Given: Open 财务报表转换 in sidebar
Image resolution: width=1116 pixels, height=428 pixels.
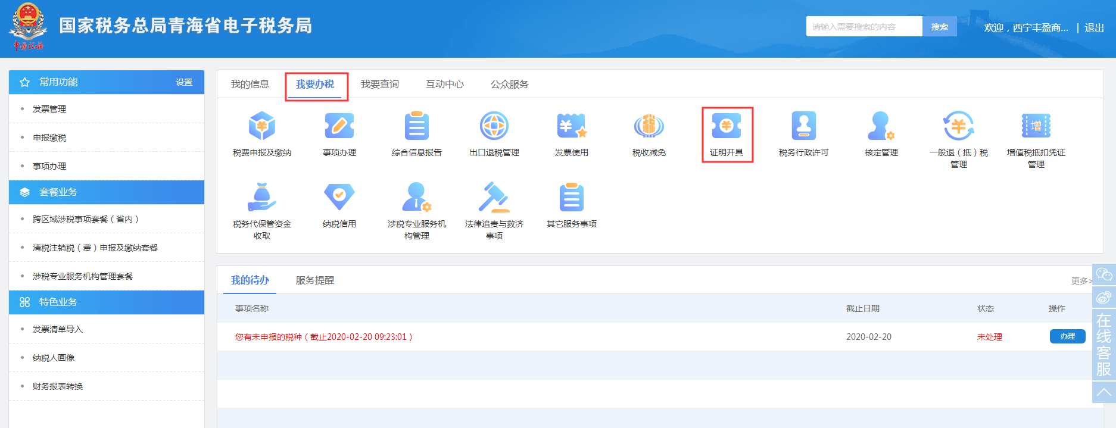Looking at the screenshot, I should (58, 386).
